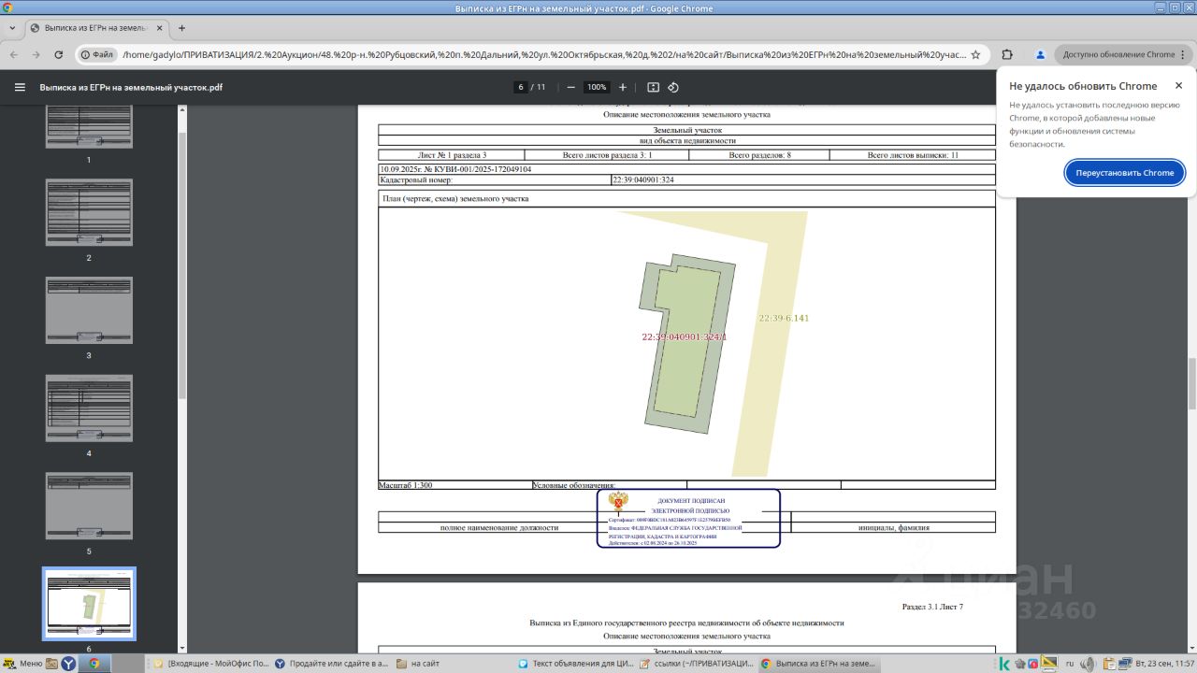Click the fit to page icon

[x=653, y=87]
